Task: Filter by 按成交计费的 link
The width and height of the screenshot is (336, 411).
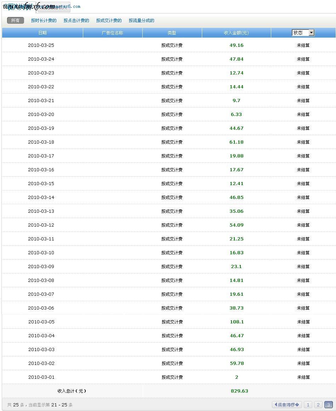Action: click(109, 21)
